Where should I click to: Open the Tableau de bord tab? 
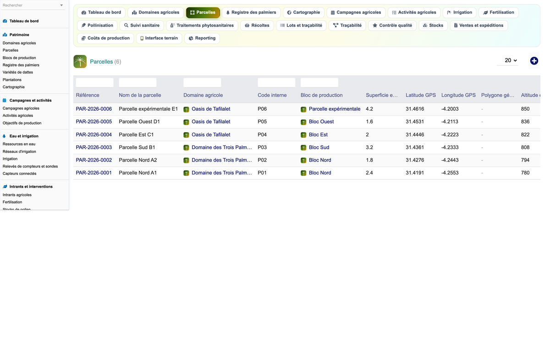(101, 12)
